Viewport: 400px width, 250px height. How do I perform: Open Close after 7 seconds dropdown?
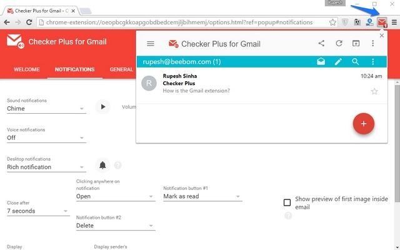tap(38, 211)
